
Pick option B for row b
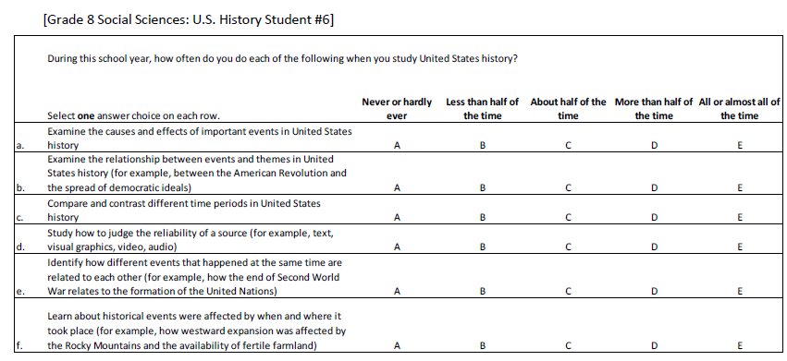click(483, 188)
